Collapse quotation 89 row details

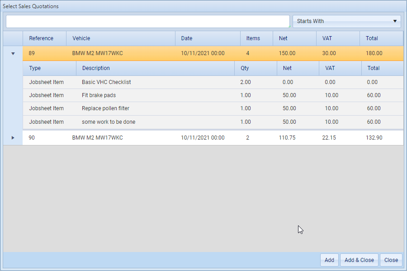[13, 54]
